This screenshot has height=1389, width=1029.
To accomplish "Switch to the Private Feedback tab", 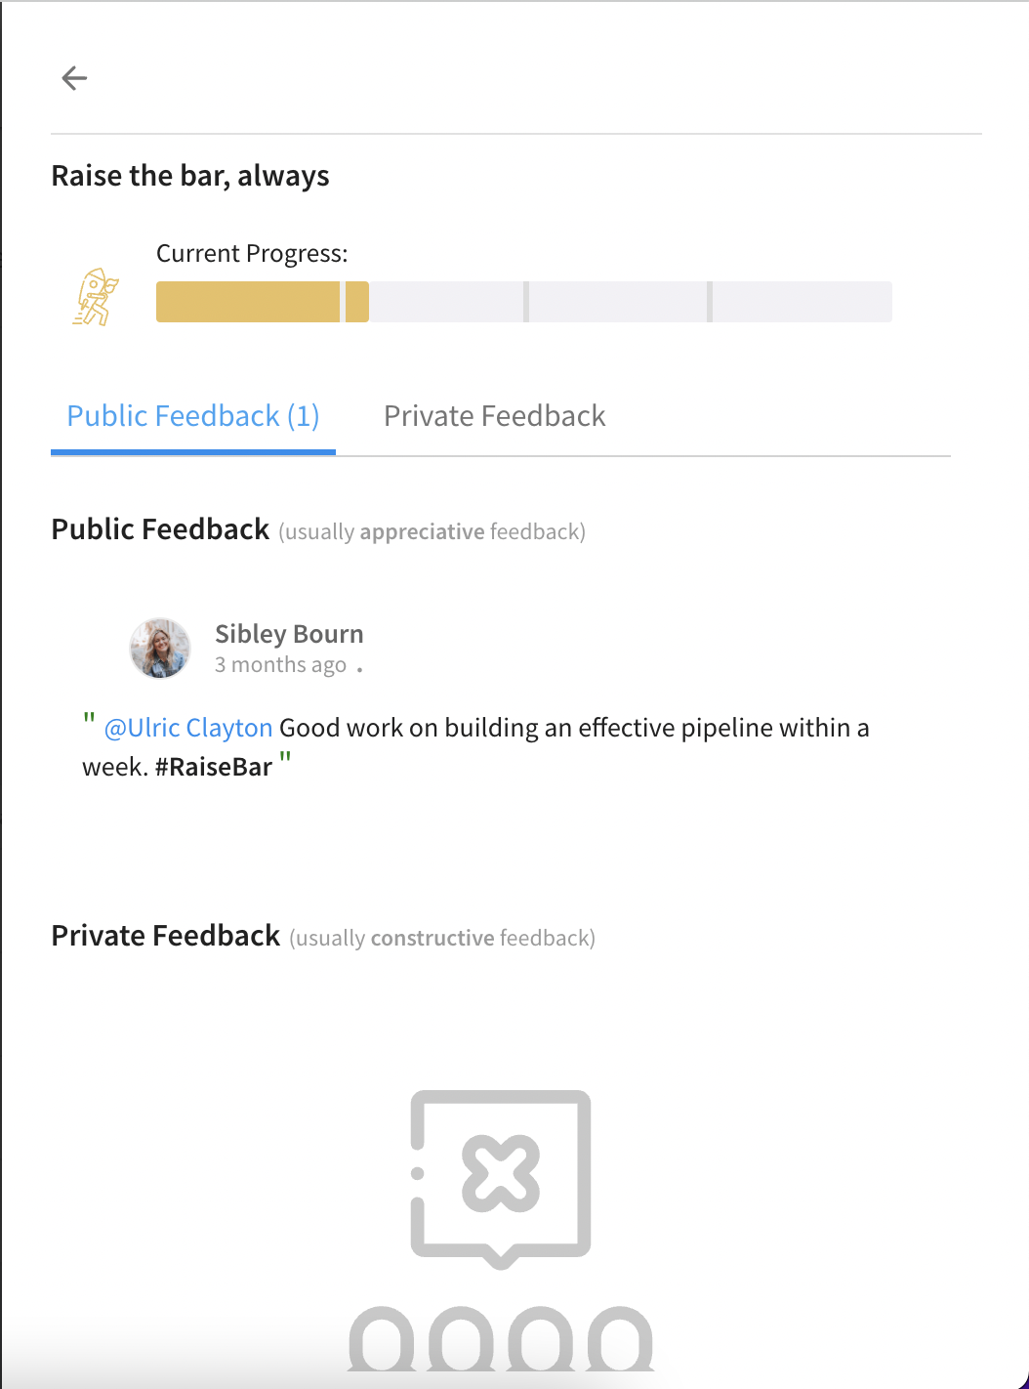I will tap(494, 416).
